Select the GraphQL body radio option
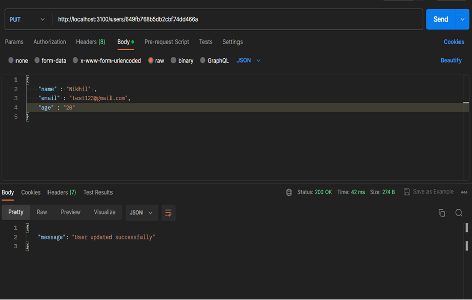This screenshot has height=300, width=472. [x=202, y=60]
